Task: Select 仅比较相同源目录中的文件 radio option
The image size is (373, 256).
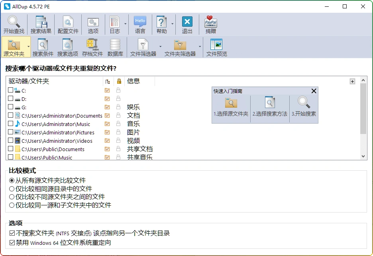Action: point(11,189)
